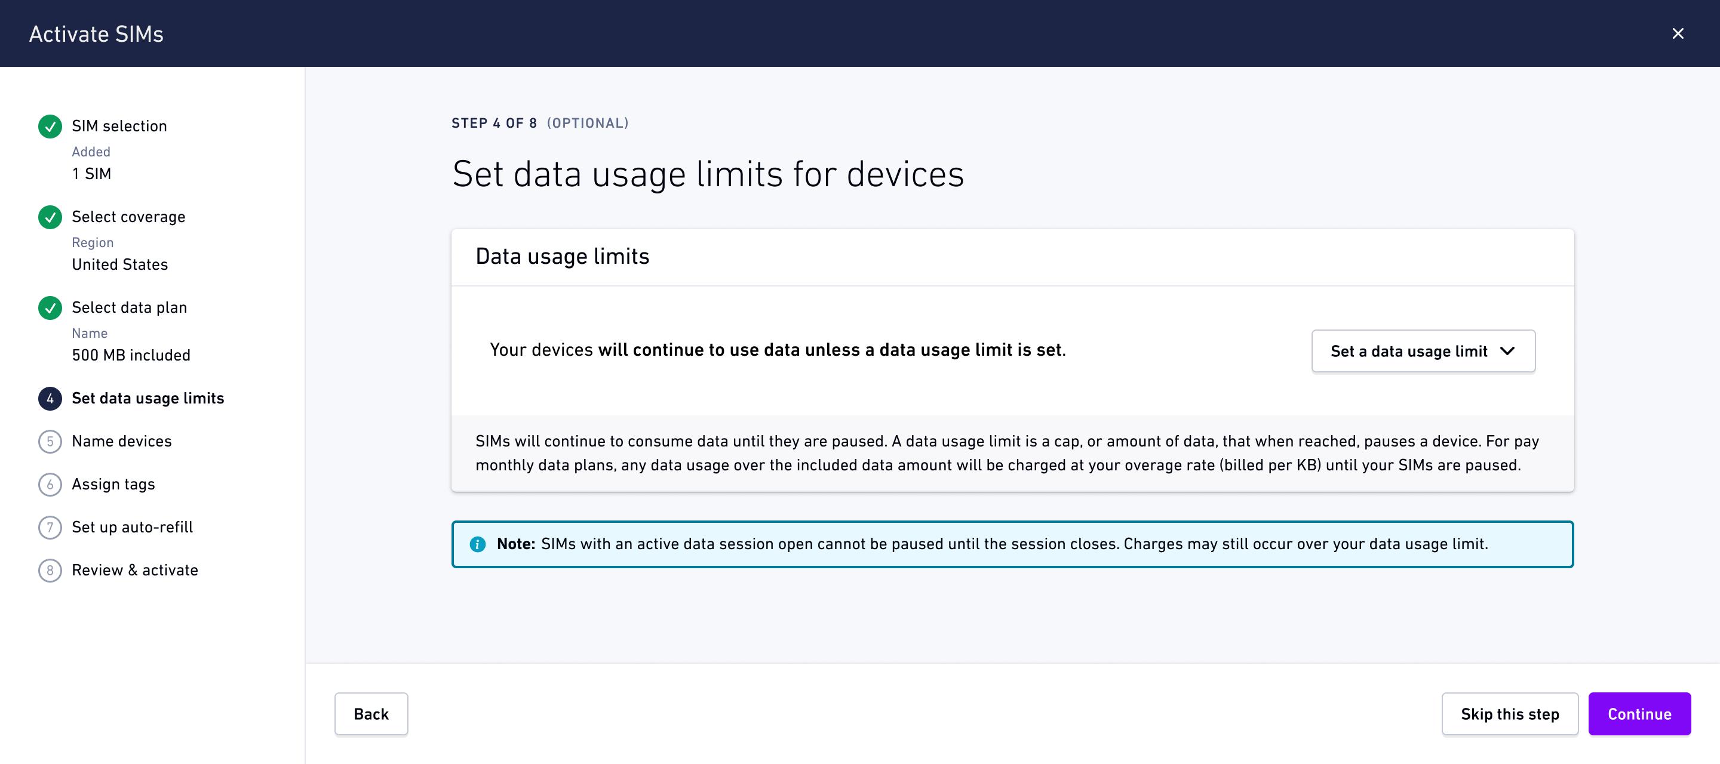Image resolution: width=1720 pixels, height=764 pixels.
Task: Click the step 7 circle for Set up auto-refill
Action: coord(50,527)
